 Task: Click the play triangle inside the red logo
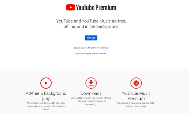(x=71, y=7)
